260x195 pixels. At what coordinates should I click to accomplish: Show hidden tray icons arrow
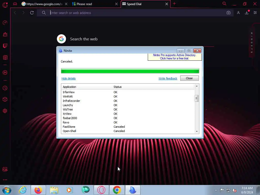coord(216,190)
